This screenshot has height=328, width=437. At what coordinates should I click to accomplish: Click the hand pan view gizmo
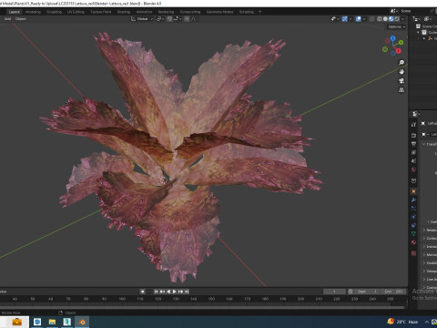(401, 72)
